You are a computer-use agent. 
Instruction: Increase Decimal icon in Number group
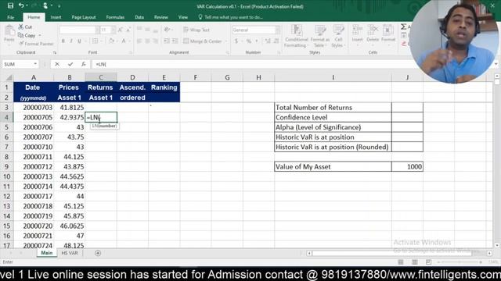point(268,41)
